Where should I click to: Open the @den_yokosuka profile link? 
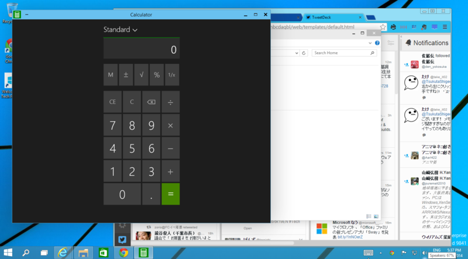[434, 67]
